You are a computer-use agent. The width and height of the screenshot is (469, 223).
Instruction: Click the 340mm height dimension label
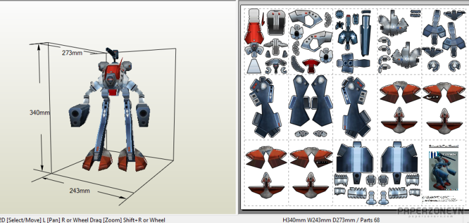pos(39,113)
